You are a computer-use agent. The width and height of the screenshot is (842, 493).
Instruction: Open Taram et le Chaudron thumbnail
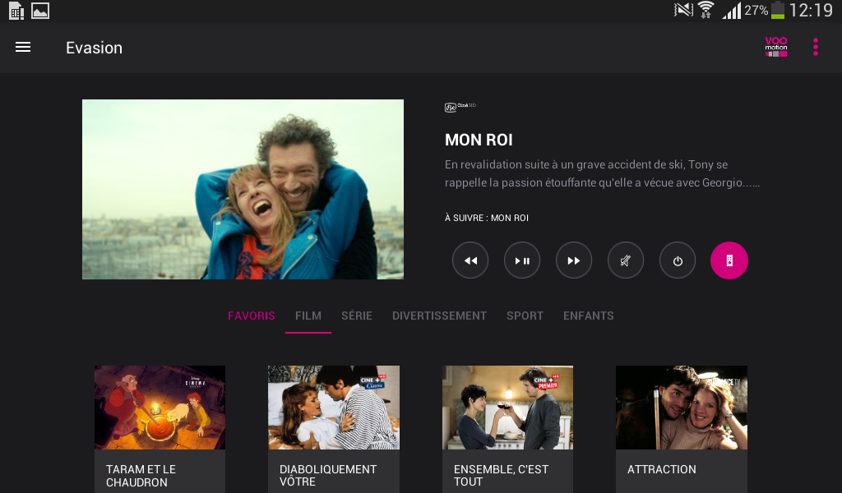tap(160, 408)
